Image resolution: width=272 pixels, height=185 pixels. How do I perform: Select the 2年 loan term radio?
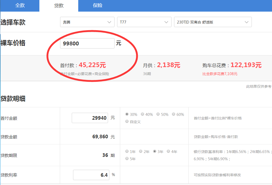coord(141,151)
